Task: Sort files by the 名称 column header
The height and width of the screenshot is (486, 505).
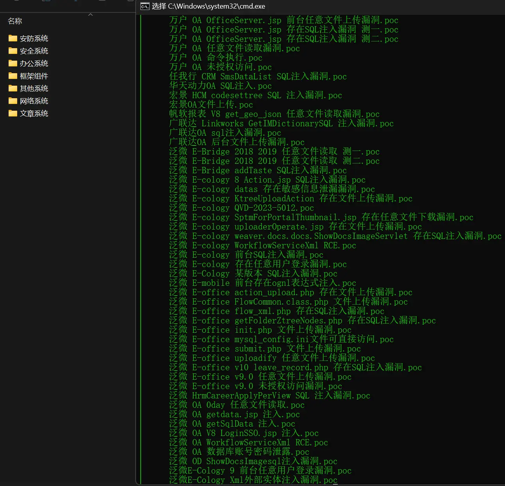Action: (15, 21)
